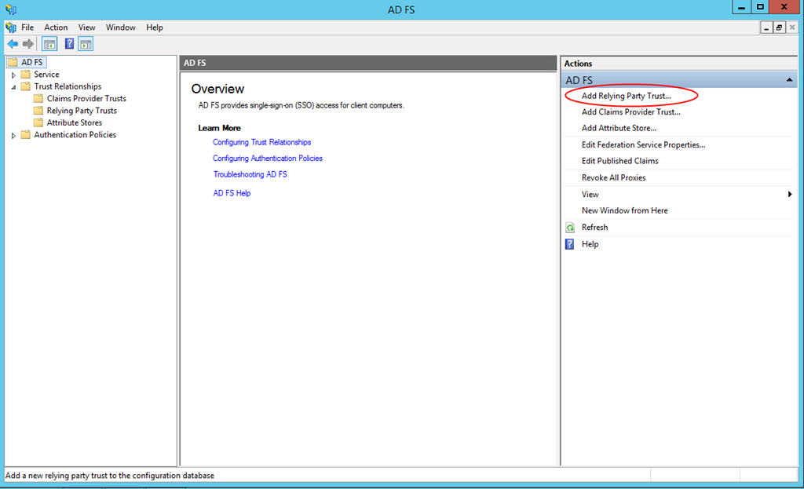Open the Window menu
This screenshot has width=804, height=489.
(120, 27)
